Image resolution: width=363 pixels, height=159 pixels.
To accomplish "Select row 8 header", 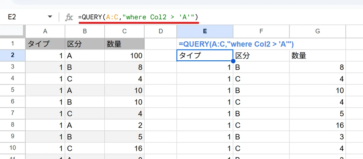I will 12,125.
